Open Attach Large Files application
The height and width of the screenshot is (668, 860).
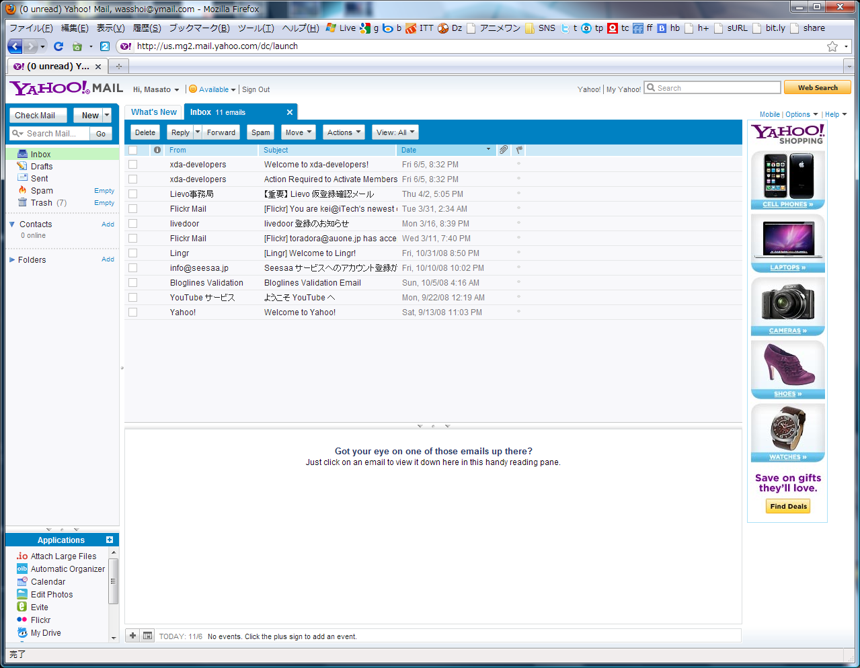point(63,556)
